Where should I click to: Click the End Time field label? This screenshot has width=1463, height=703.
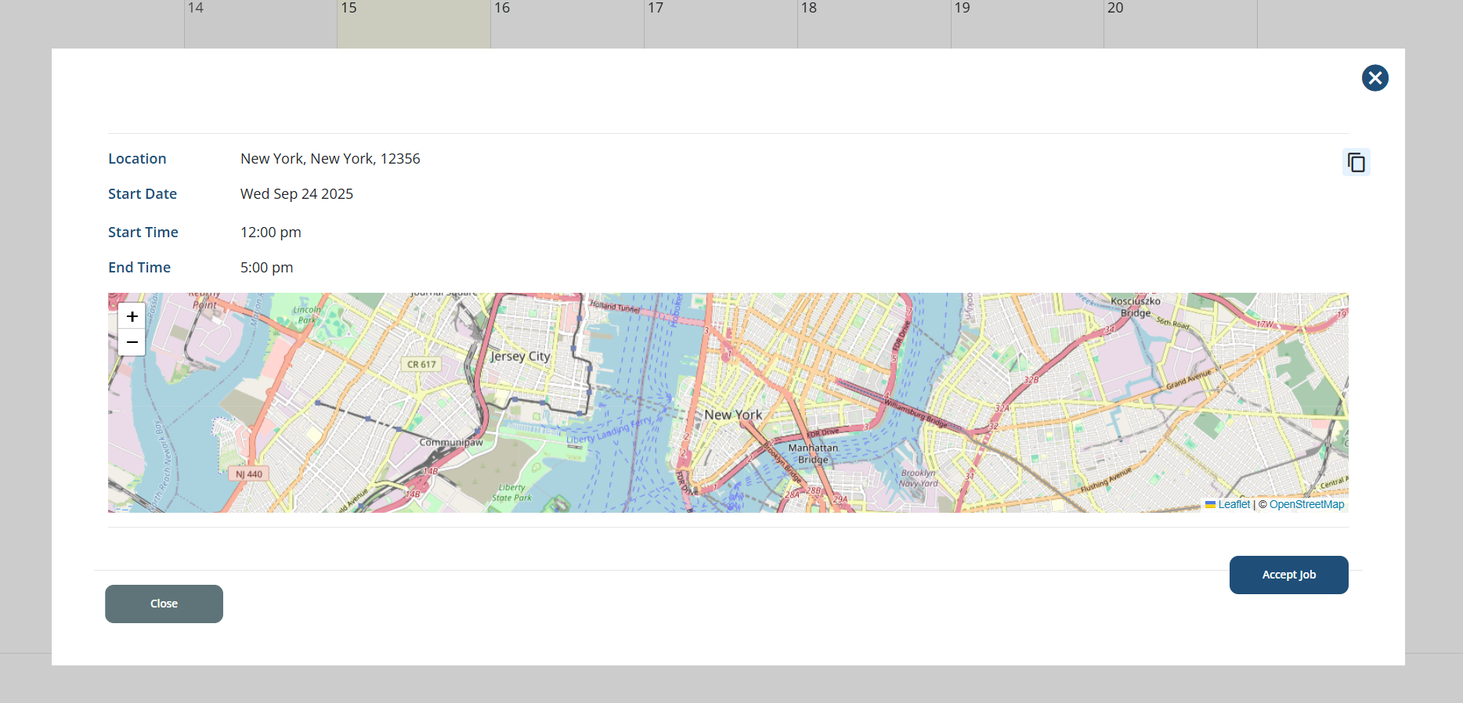click(139, 268)
